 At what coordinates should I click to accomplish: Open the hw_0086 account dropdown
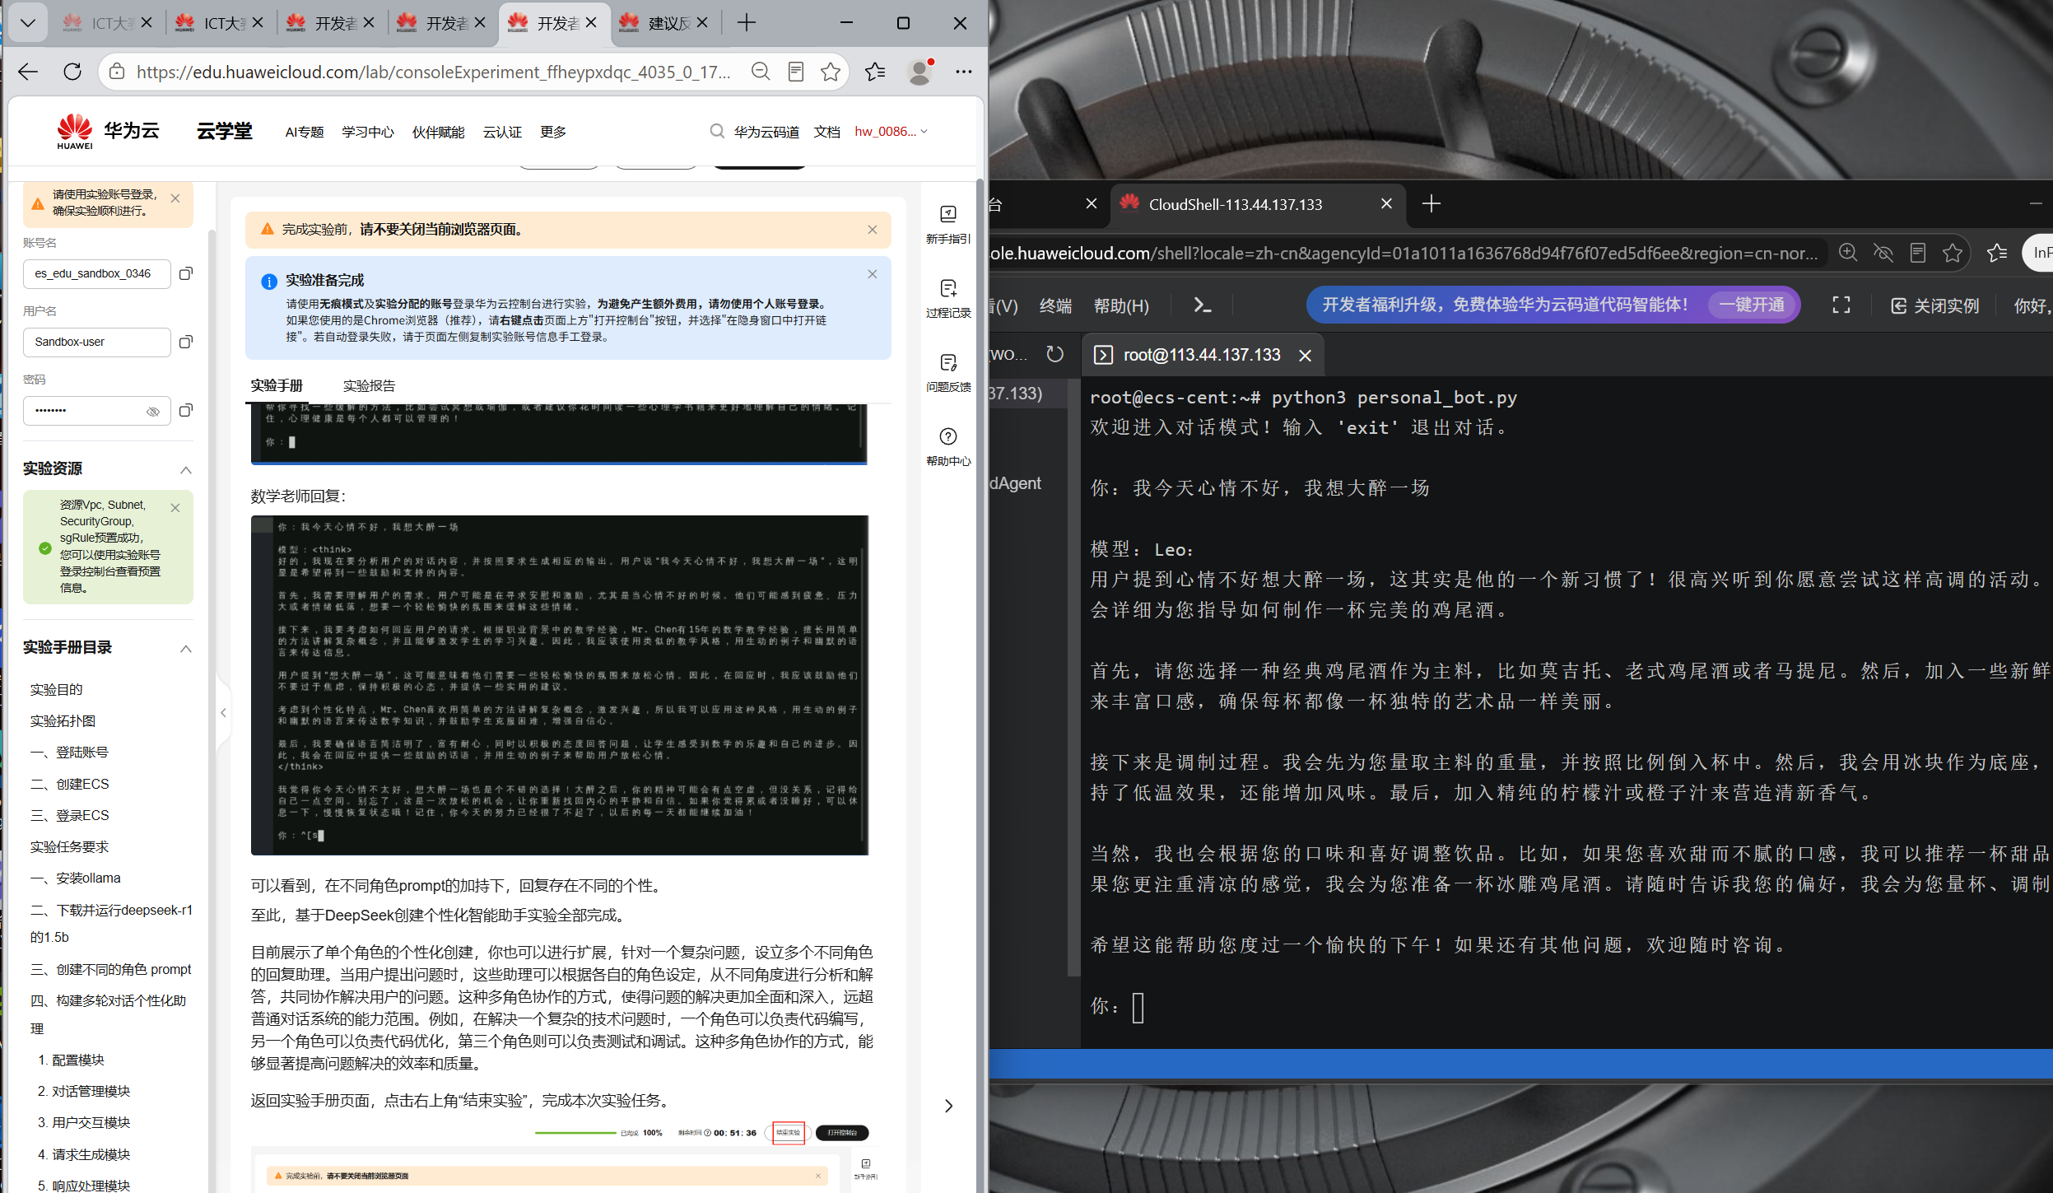tap(891, 132)
